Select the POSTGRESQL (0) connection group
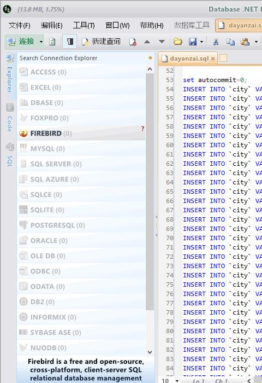Screen dimensions: 262x383 click(x=81, y=225)
